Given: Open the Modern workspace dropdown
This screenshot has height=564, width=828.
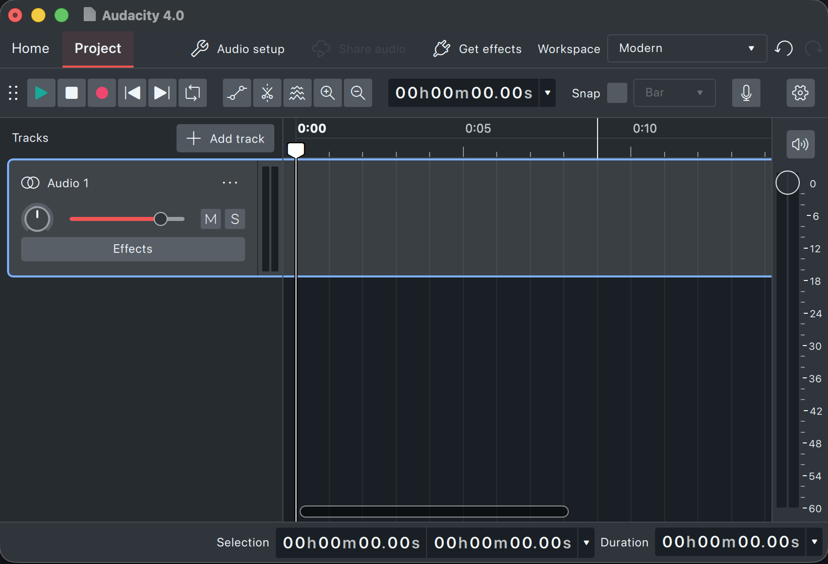Looking at the screenshot, I should tap(687, 48).
